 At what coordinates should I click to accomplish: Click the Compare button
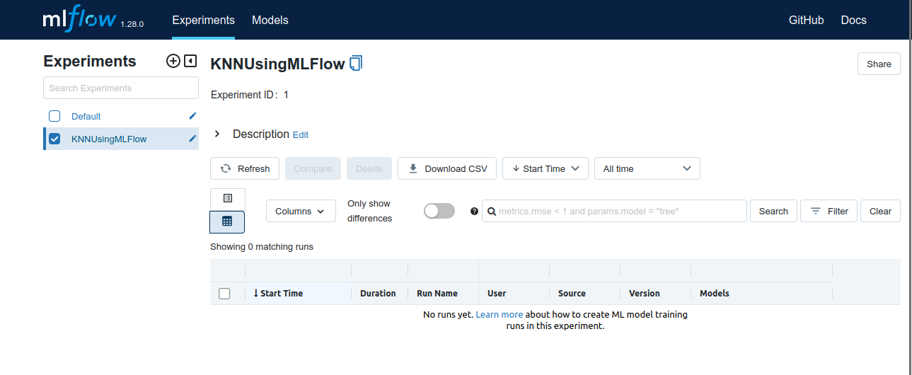click(313, 168)
